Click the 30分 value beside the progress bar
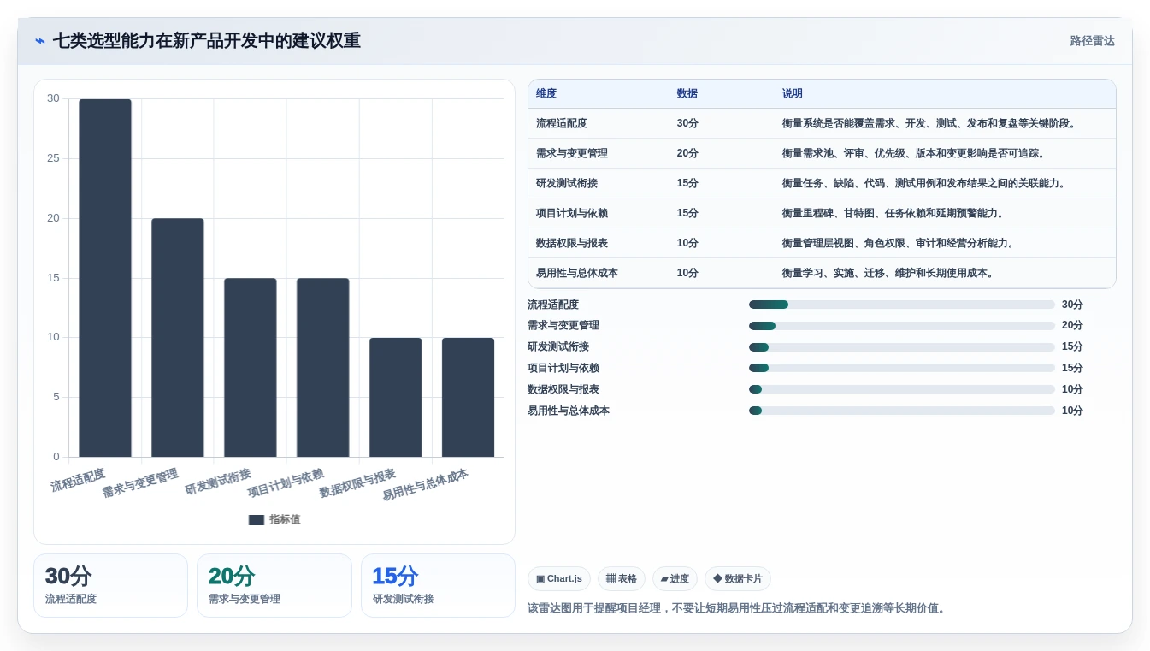This screenshot has width=1150, height=651. [x=1072, y=305]
